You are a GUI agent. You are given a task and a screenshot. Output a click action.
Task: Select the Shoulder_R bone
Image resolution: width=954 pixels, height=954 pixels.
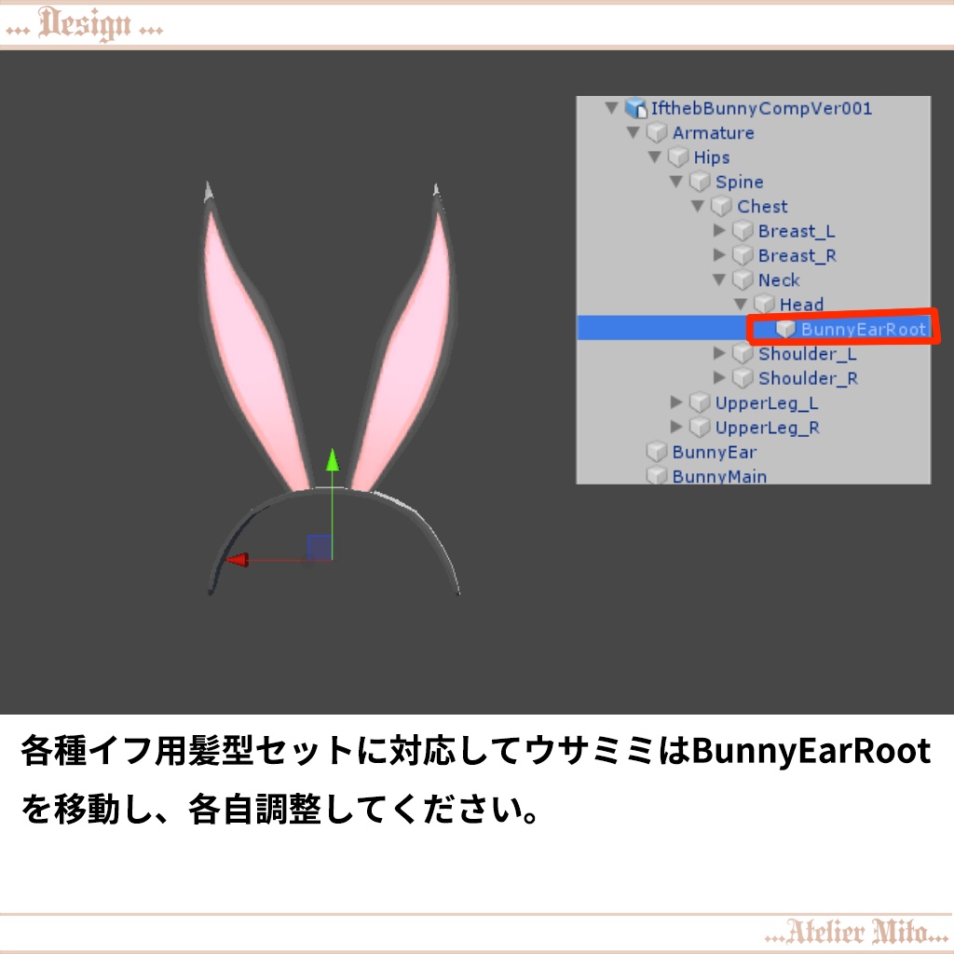[x=809, y=378]
